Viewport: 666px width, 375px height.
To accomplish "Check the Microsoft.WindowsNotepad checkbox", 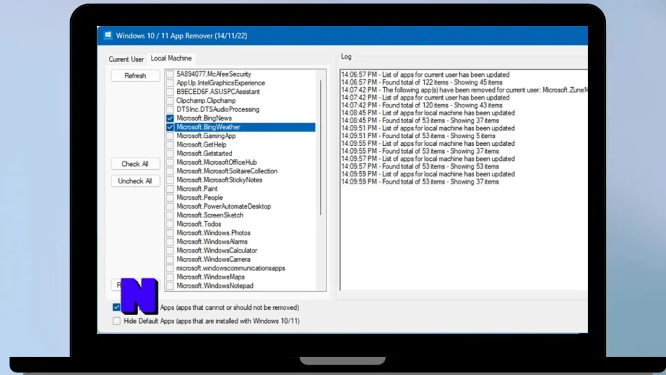I will click(170, 286).
